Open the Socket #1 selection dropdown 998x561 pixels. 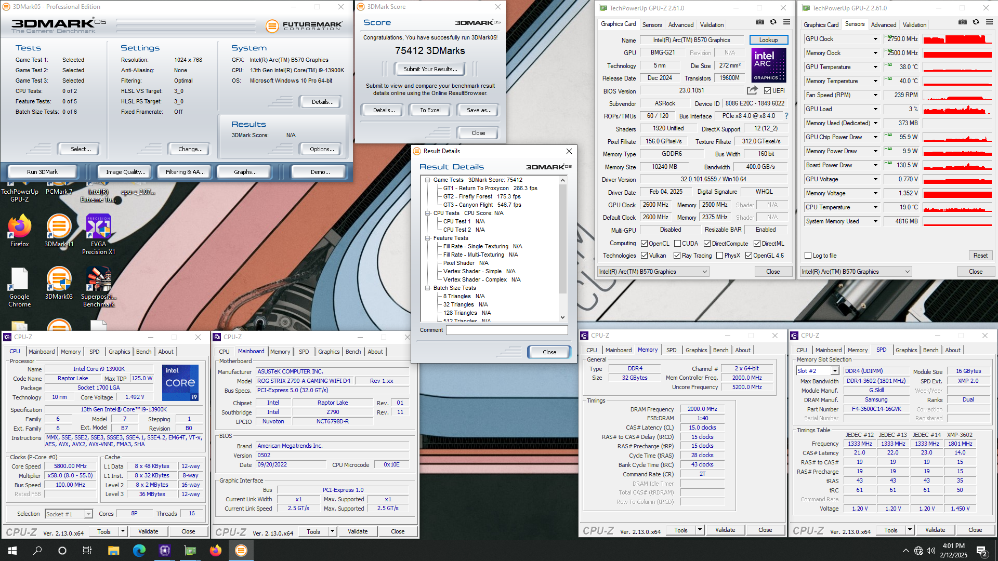click(69, 514)
